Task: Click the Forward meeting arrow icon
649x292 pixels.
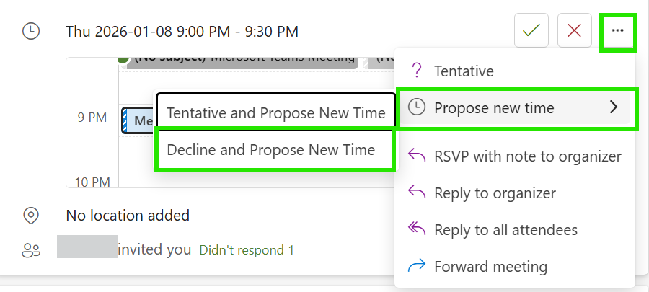Action: pos(416,267)
